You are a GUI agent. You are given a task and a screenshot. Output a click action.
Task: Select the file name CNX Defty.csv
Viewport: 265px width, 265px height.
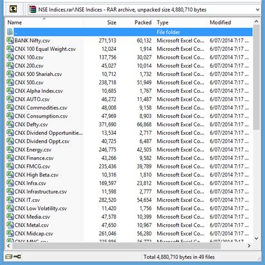pyautogui.click(x=31, y=125)
